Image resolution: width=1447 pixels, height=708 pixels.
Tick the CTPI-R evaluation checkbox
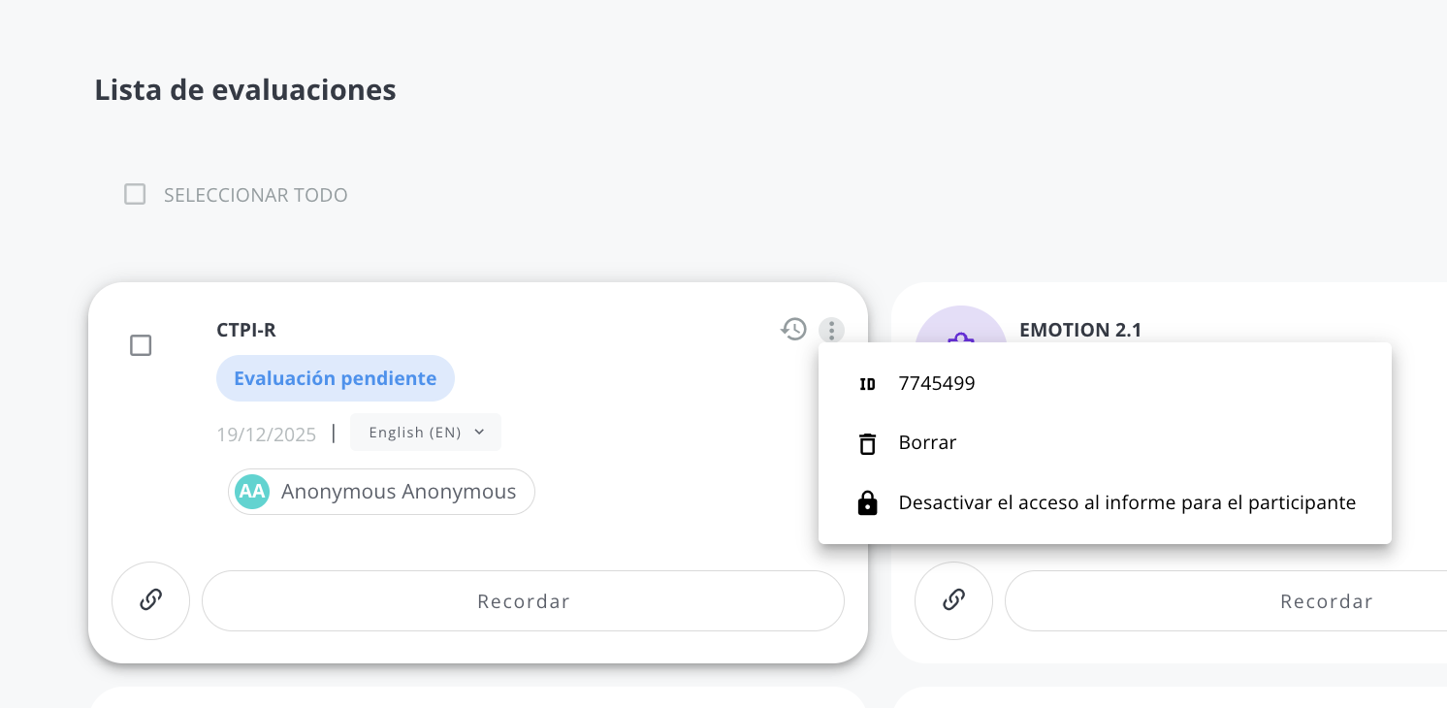141,345
